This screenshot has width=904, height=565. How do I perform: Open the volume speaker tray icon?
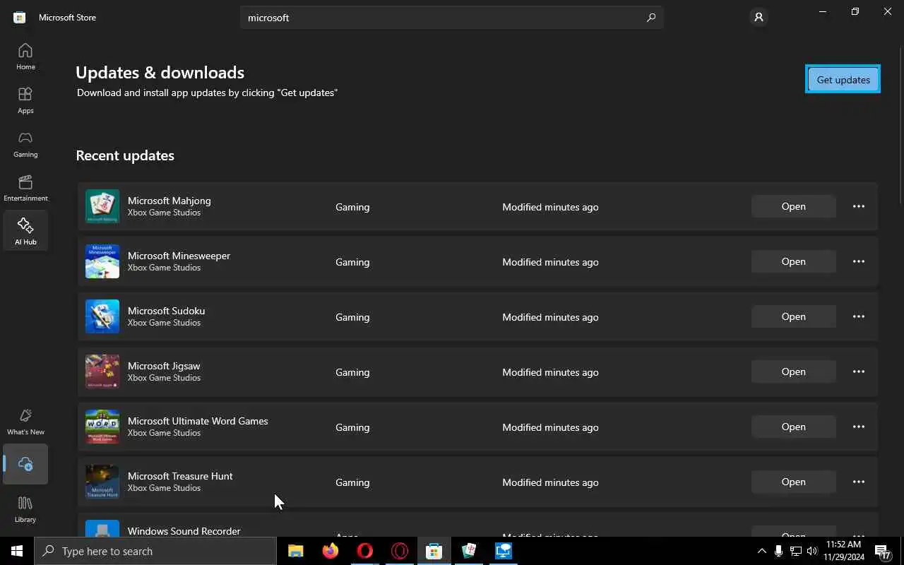click(812, 551)
